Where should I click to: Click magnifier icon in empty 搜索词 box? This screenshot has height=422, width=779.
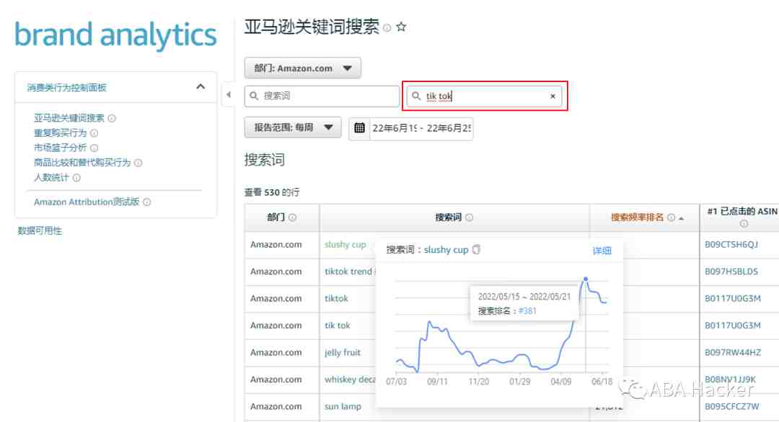coord(254,96)
